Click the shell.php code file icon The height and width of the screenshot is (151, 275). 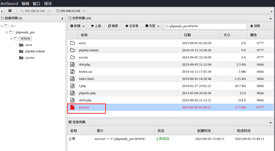tap(72, 100)
